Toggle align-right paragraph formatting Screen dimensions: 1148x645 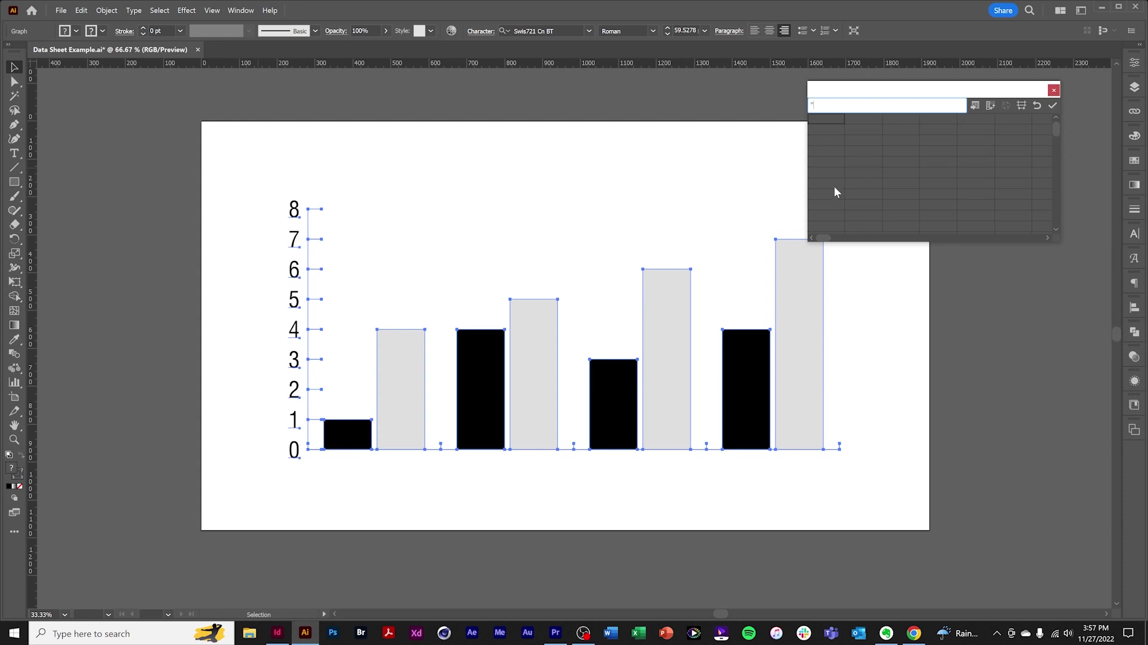[x=784, y=30]
